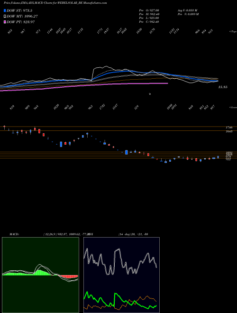This screenshot has height=313, width=237.
Task: Click the Pre H: 982.40 high value
Action: [x=149, y=14]
